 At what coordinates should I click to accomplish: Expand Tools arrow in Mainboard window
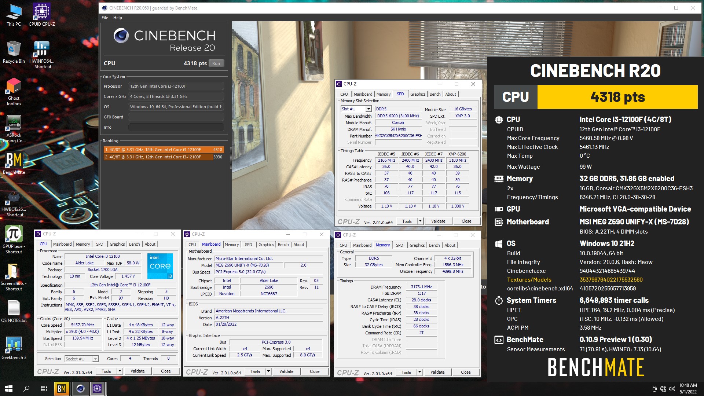point(268,371)
